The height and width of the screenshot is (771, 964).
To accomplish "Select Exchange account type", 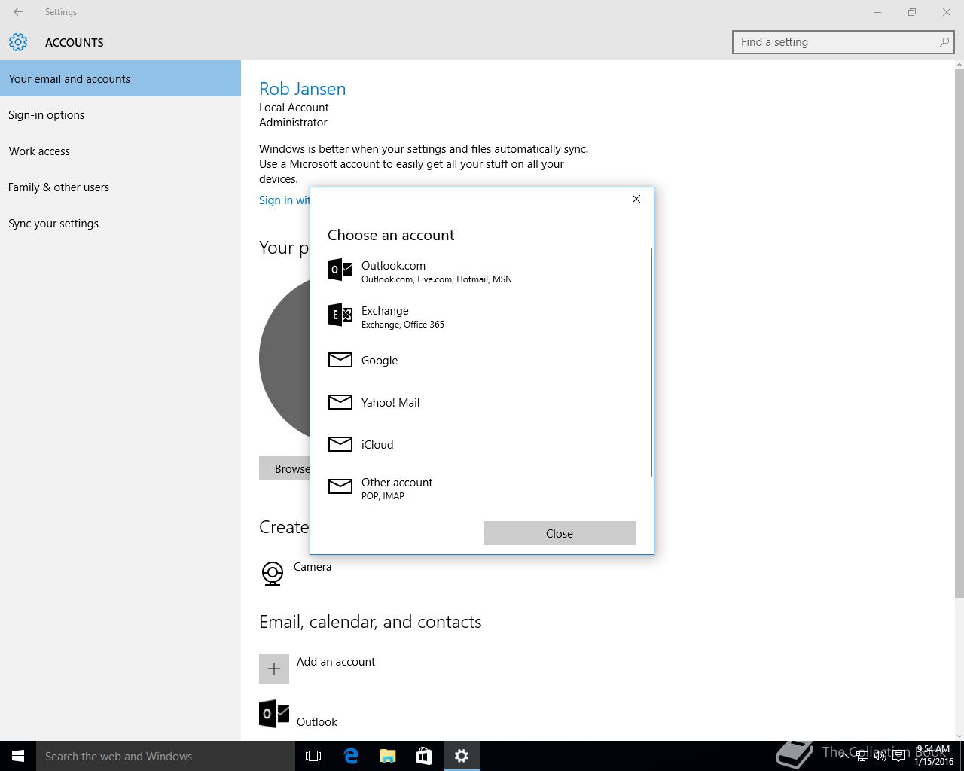I will pos(480,316).
